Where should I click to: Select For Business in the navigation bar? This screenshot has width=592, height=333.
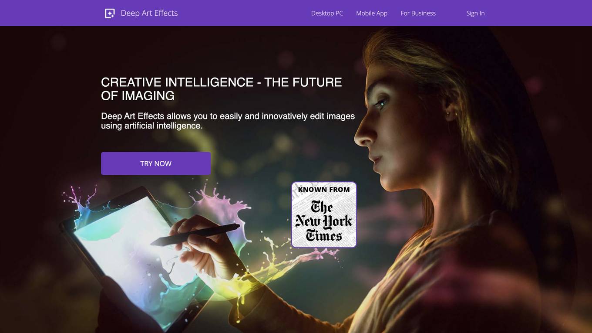(x=418, y=13)
